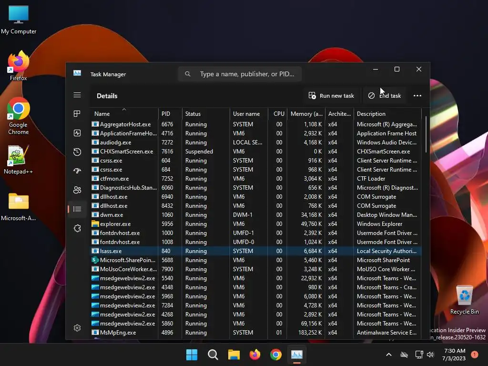Open My Computer desktop icon

click(x=19, y=19)
